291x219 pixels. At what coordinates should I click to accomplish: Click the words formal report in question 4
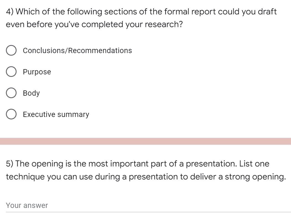(x=190, y=12)
